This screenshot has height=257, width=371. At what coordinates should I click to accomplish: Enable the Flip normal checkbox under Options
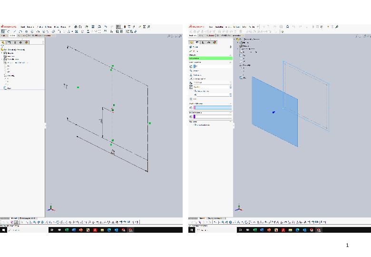(x=194, y=125)
